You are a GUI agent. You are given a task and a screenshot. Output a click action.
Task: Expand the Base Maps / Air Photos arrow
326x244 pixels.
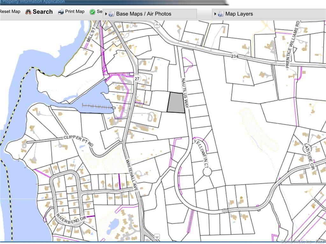(x=106, y=14)
